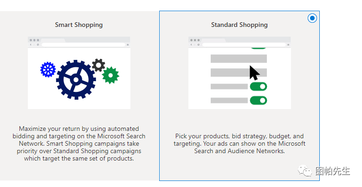This screenshot has height=187, width=362.
Task: Choose the Standard Shopping heading
Action: [x=239, y=25]
